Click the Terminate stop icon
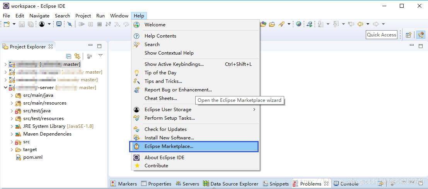428x189 pixels. tap(100, 24)
